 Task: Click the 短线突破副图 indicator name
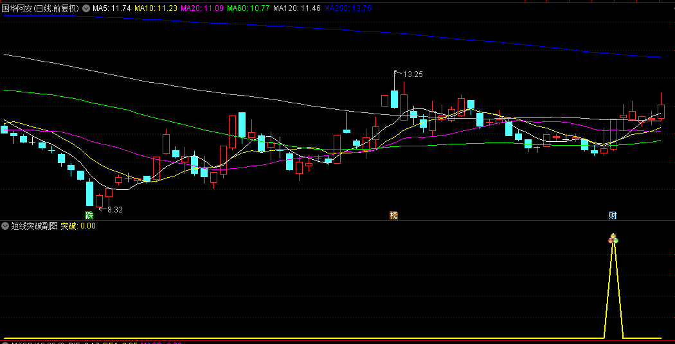35,226
